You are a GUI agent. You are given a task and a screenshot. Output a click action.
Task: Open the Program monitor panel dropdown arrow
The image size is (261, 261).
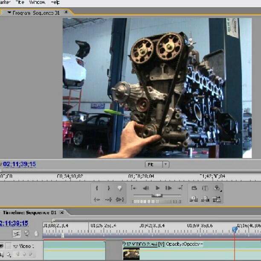pyautogui.click(x=9, y=12)
